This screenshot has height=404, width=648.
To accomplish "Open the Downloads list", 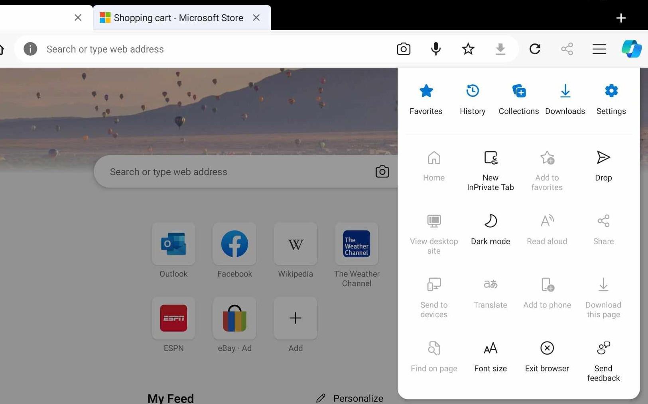I will (x=565, y=99).
